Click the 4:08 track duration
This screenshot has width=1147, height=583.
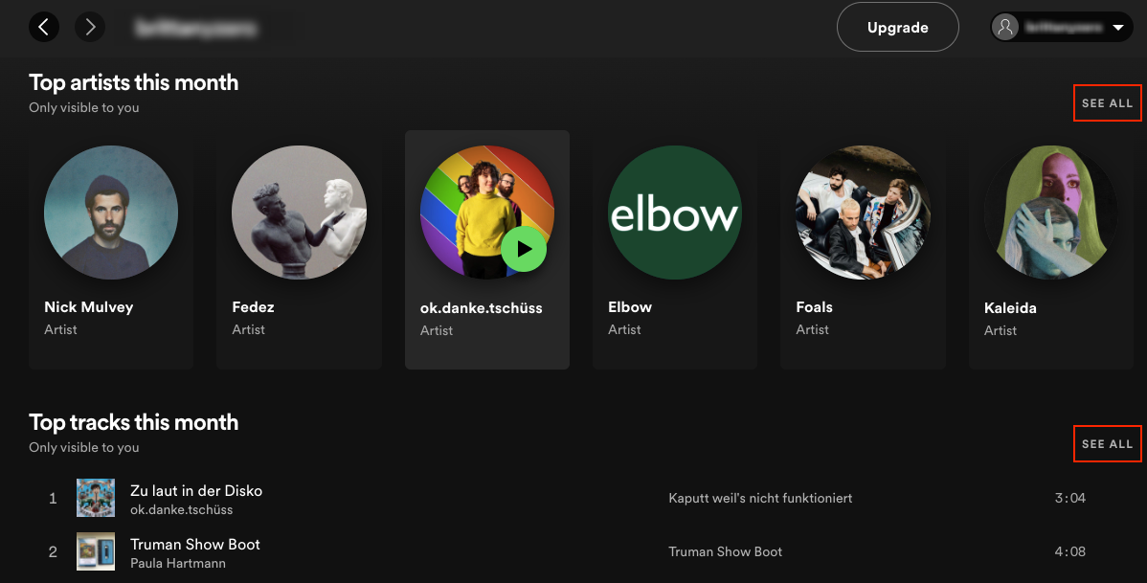pos(1069,551)
